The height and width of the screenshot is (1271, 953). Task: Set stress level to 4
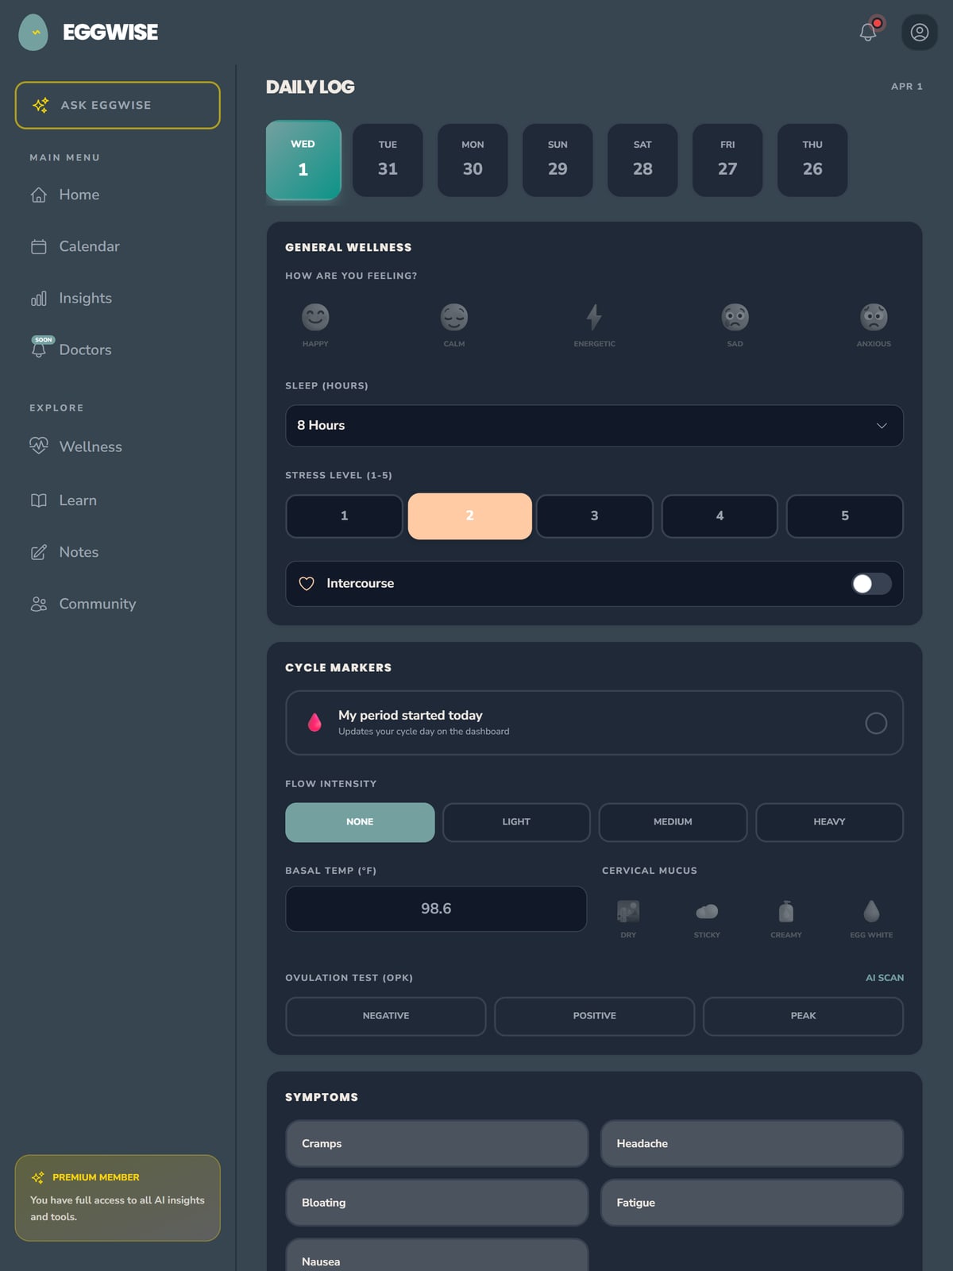pos(720,516)
